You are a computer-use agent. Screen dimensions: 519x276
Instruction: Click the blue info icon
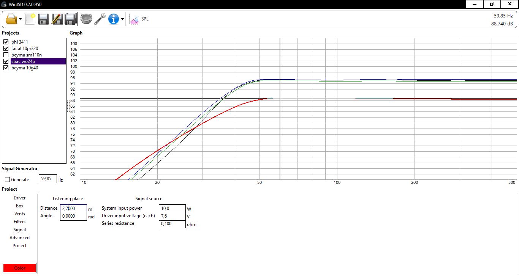114,19
